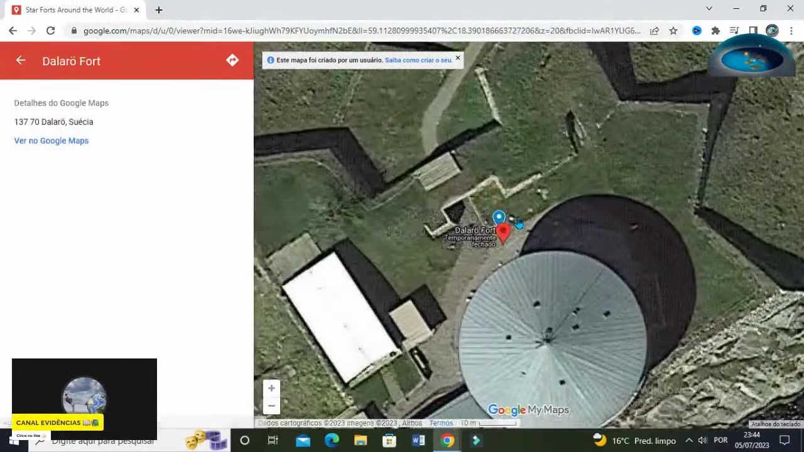Click the Windows search box
Image resolution: width=804 pixels, height=452 pixels.
[104, 441]
